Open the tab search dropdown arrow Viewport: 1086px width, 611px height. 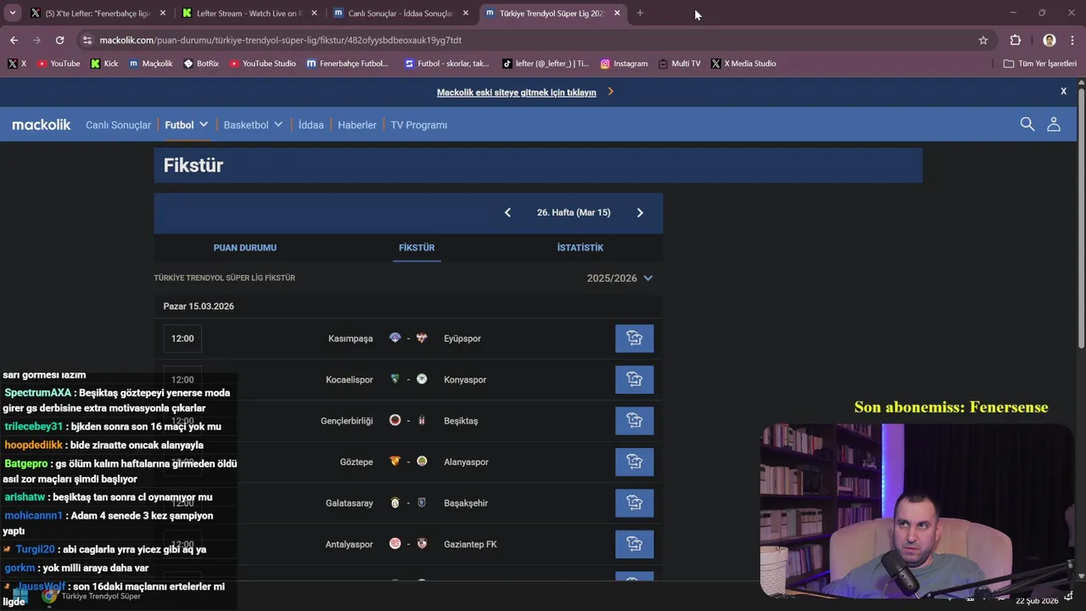12,13
